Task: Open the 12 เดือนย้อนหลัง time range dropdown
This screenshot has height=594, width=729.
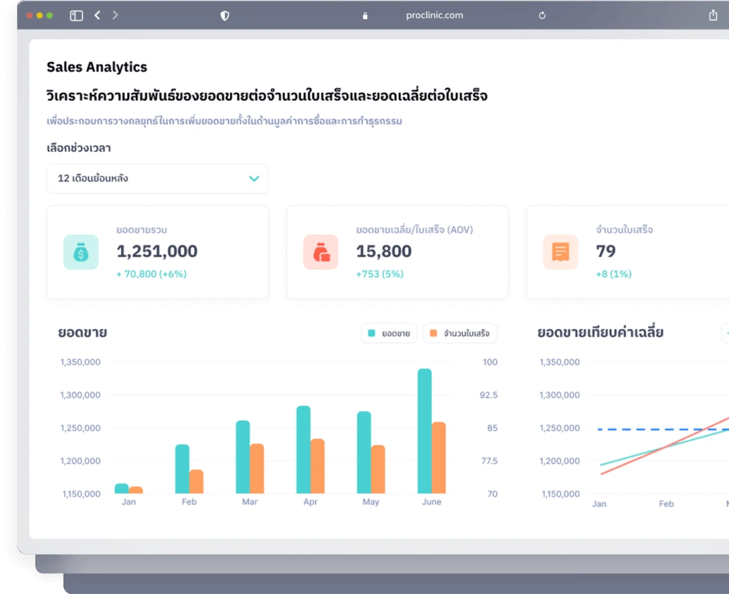Action: [157, 179]
